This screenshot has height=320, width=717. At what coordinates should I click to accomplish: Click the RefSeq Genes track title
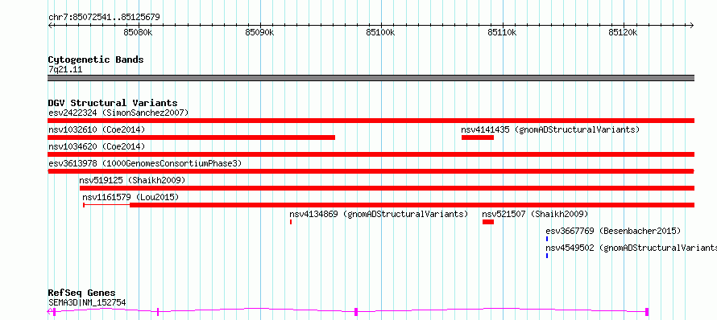pyautogui.click(x=82, y=293)
